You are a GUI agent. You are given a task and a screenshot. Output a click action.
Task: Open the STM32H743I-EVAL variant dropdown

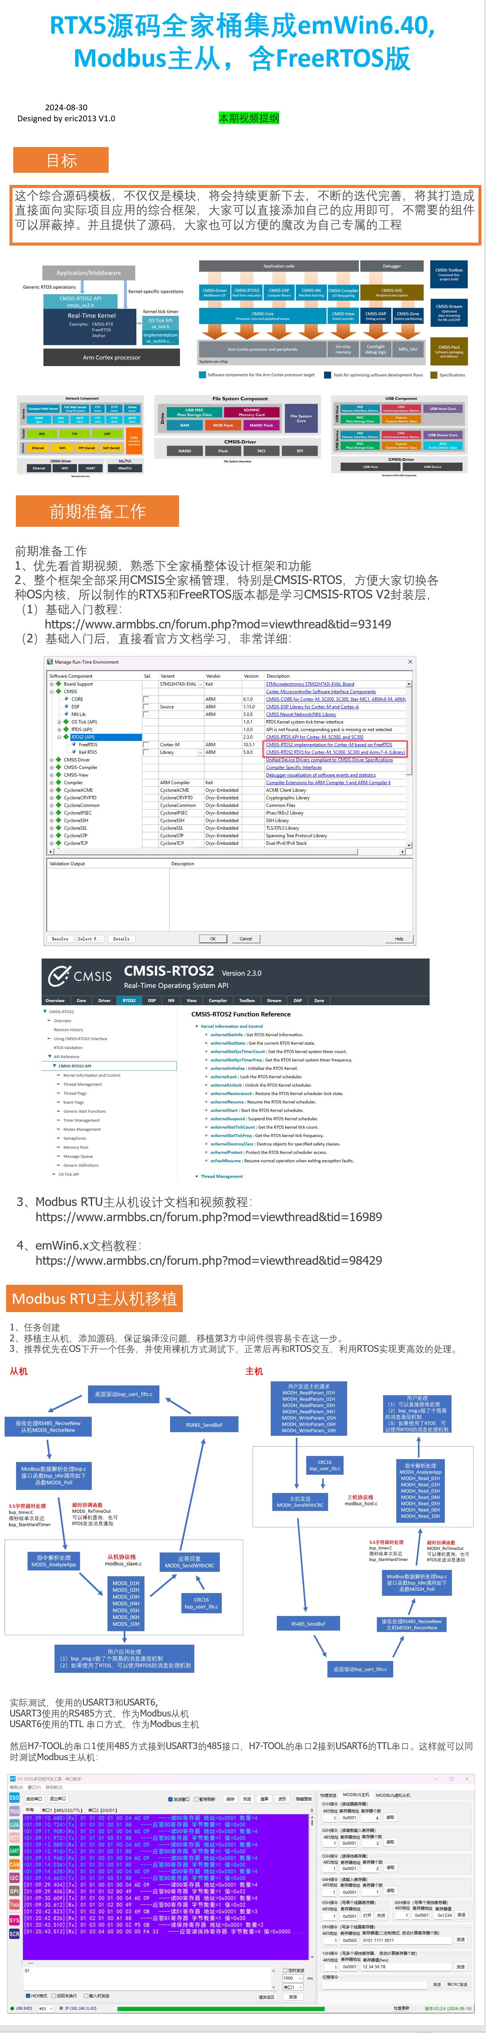(x=200, y=684)
